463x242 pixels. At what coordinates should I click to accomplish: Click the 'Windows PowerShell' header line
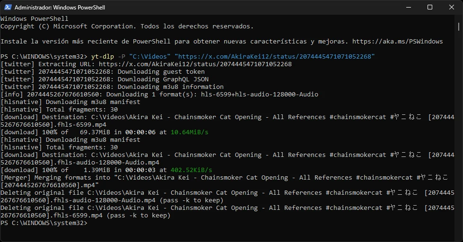click(34, 18)
